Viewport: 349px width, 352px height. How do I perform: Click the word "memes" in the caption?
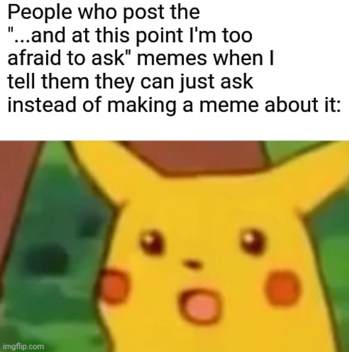[x=172, y=59]
